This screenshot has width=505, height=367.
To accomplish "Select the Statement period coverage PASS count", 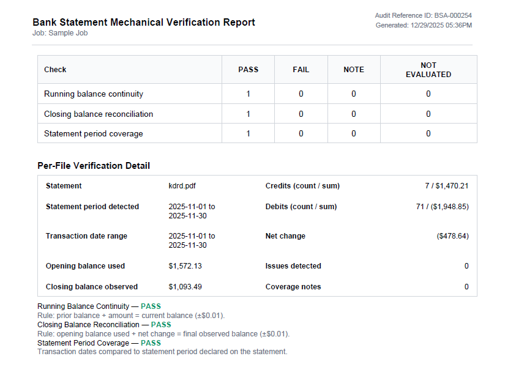I will coord(248,133).
